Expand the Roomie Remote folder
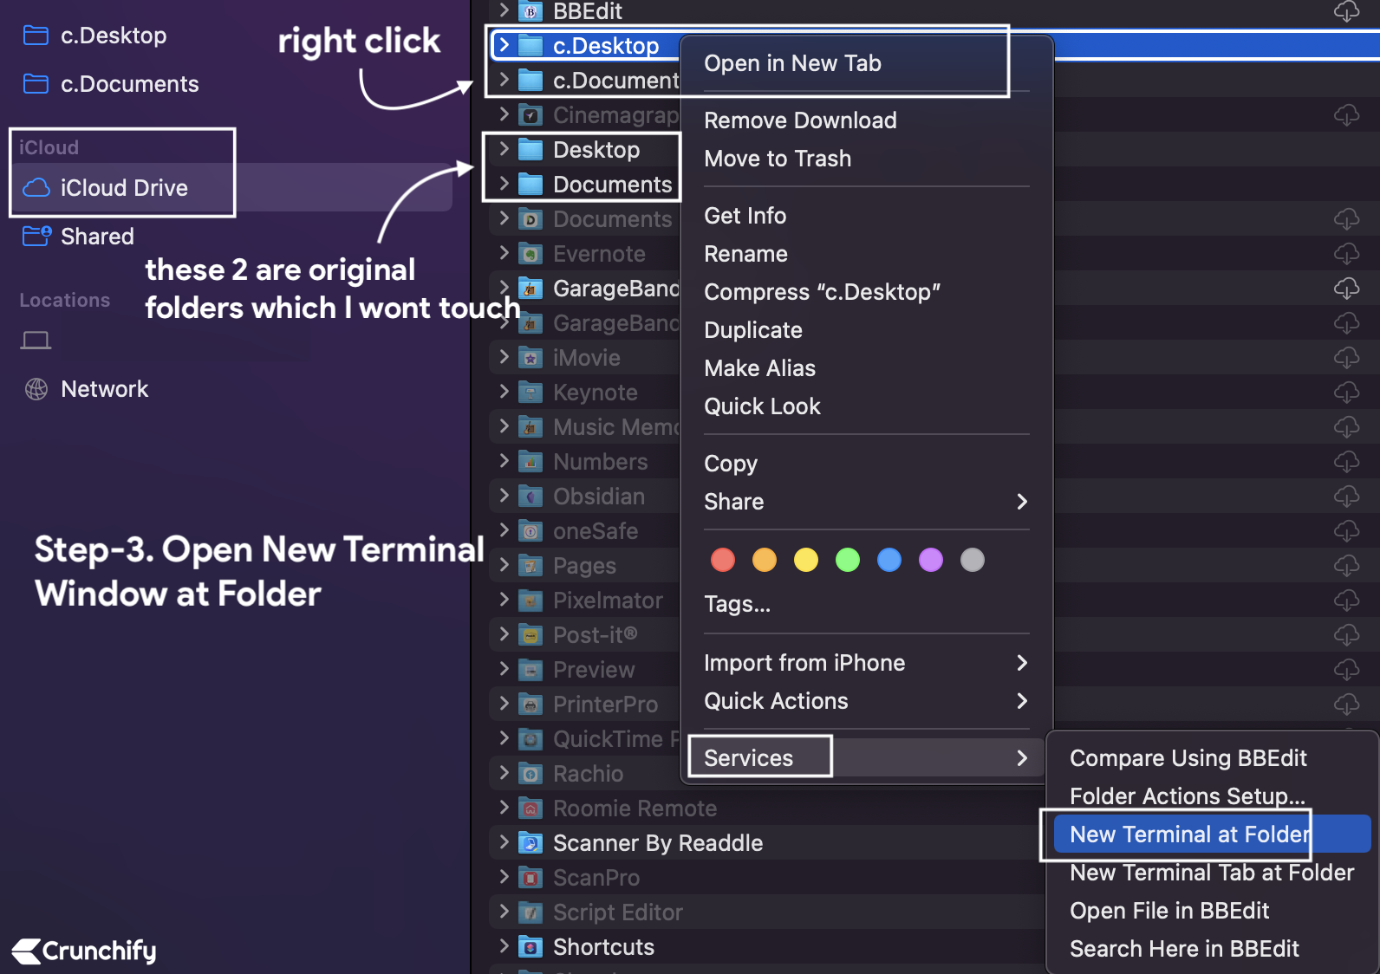The width and height of the screenshot is (1380, 974). 504,808
